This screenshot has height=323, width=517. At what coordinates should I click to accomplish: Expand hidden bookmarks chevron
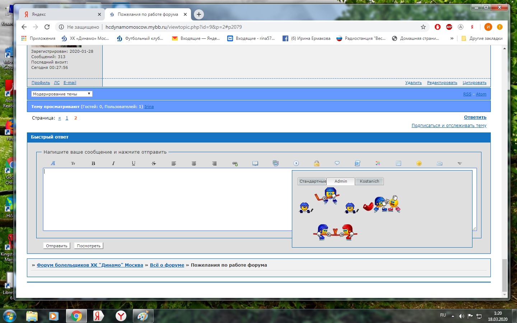(x=452, y=38)
